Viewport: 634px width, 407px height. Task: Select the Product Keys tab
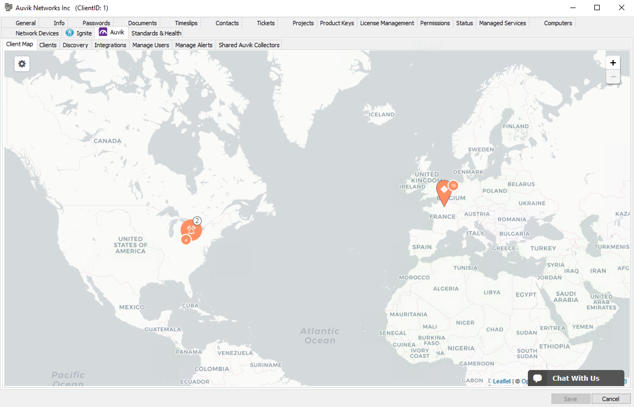[x=337, y=23]
